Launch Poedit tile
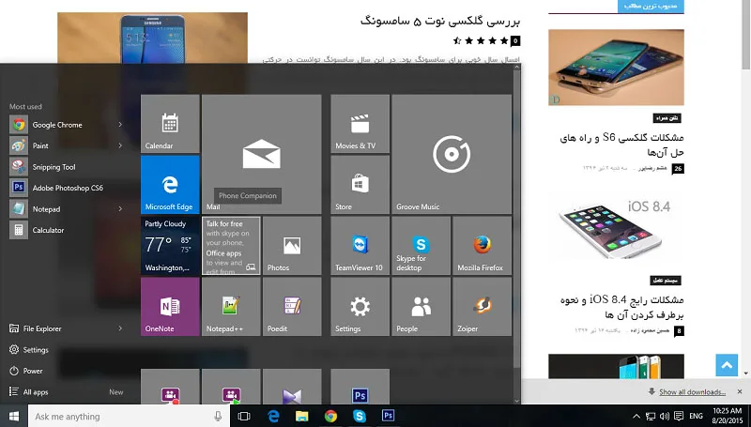This screenshot has width=751, height=427. click(x=292, y=307)
